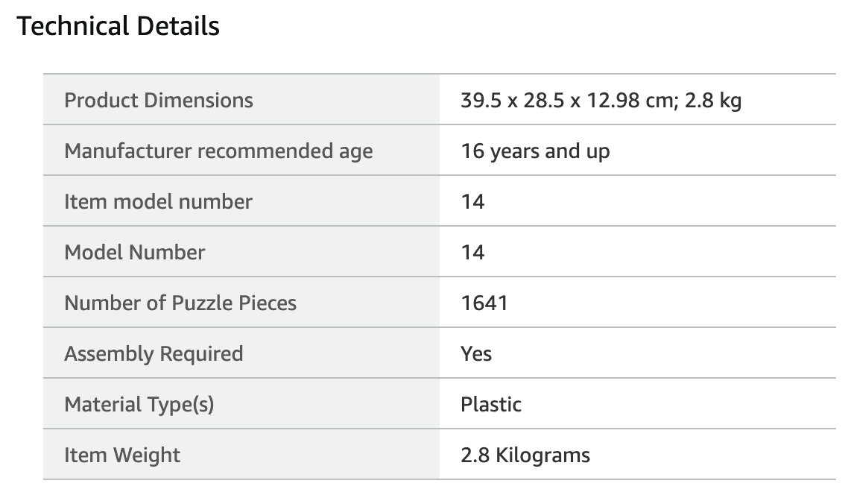Select the Manufacturer recommended age label
This screenshot has width=851, height=489.
point(218,151)
